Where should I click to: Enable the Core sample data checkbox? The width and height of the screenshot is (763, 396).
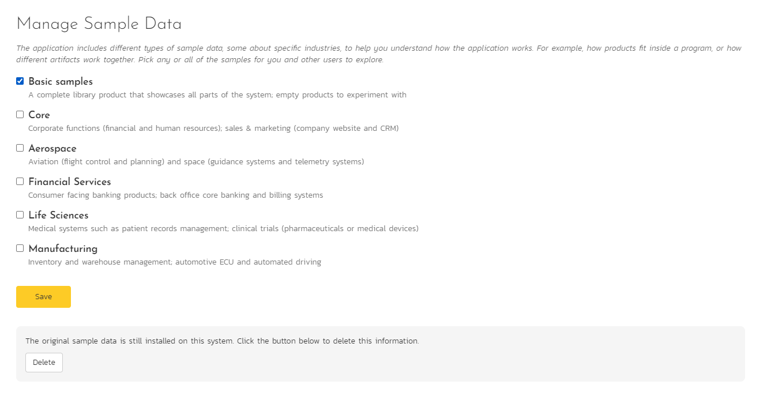20,115
